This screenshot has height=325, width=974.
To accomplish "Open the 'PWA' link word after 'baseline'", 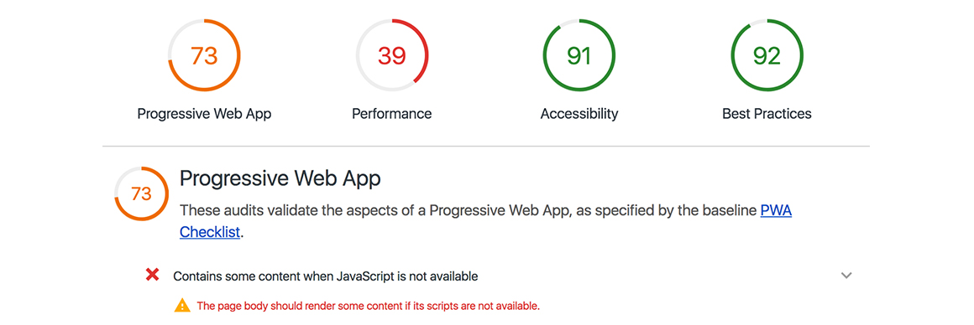I will [776, 211].
